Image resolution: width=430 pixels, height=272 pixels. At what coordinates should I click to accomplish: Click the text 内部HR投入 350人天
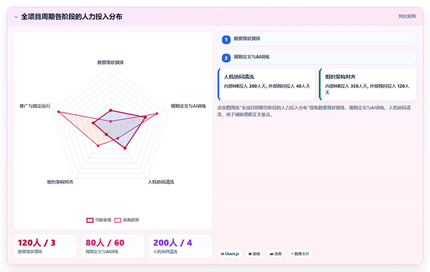pyautogui.click(x=346, y=86)
